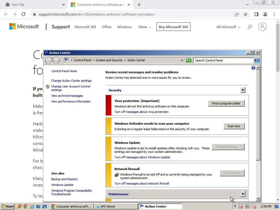Open the Office nav item
Viewport: 280px width, 210px height.
click(106, 27)
